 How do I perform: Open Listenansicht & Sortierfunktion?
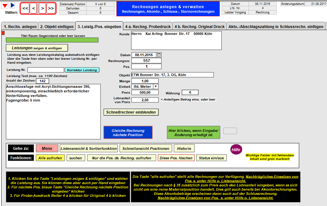[x=89, y=149]
